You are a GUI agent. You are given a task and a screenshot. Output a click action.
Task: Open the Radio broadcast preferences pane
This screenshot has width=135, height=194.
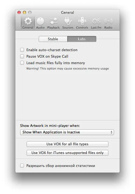[x=108, y=23]
